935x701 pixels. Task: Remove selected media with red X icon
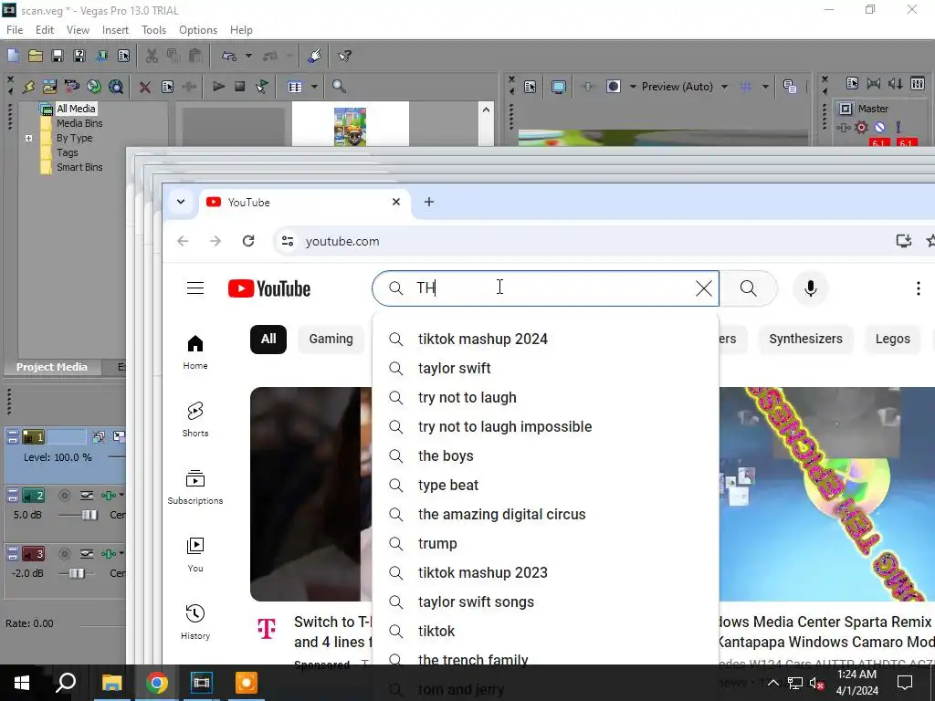point(145,87)
